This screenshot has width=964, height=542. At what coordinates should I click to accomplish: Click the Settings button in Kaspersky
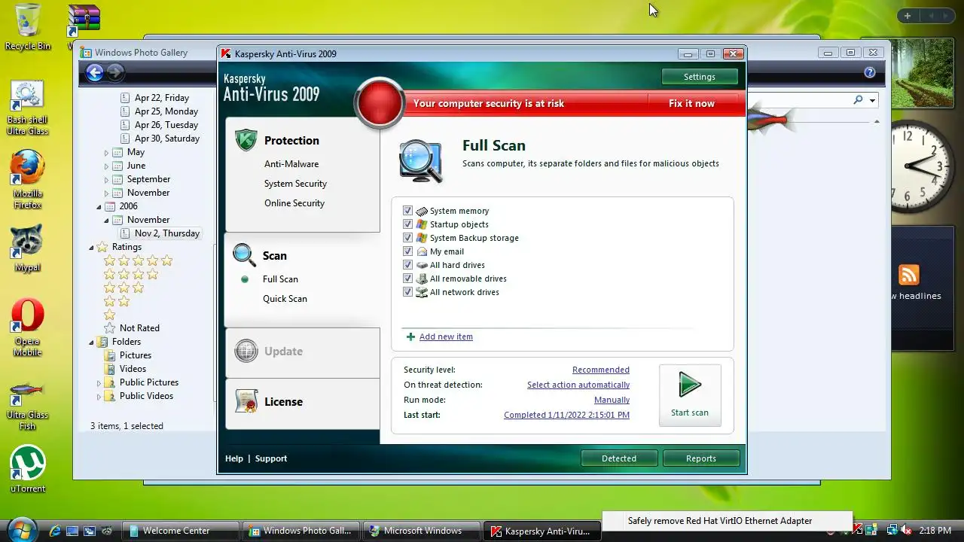tap(700, 77)
